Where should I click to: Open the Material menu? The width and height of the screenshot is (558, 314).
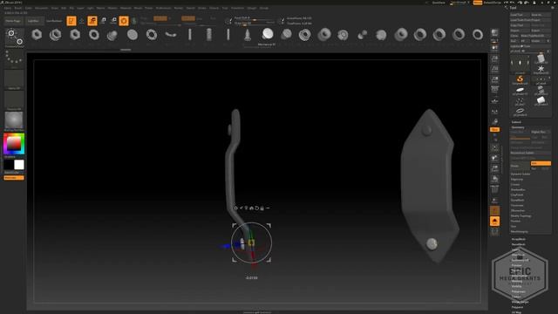126,8
